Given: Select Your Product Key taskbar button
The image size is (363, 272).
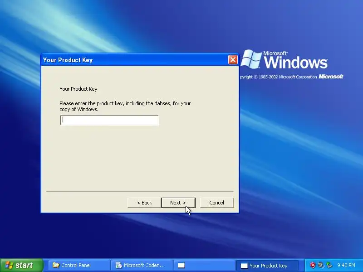Looking at the screenshot, I should (x=267, y=266).
